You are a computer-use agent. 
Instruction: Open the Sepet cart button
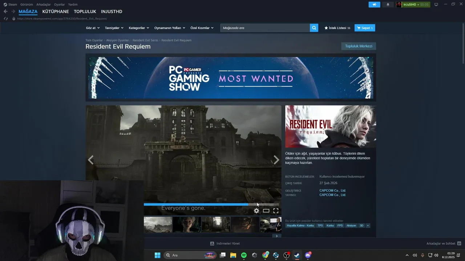(x=365, y=28)
